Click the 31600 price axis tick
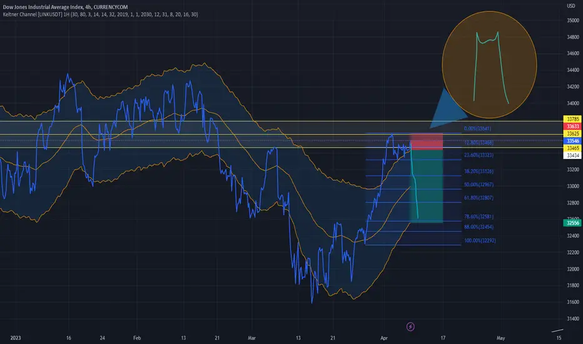This screenshot has height=344, width=583. pos(572,302)
